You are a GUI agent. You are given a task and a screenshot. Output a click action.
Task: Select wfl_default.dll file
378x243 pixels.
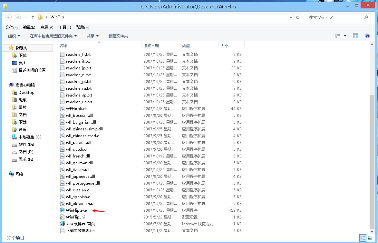pyautogui.click(x=79, y=142)
